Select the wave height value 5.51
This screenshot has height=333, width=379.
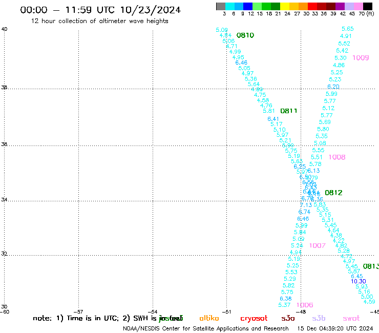317,157
